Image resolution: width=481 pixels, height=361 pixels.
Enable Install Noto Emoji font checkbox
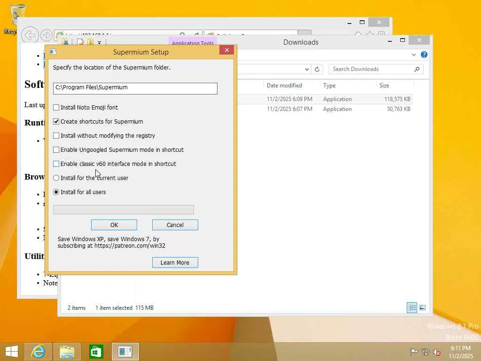(56, 108)
